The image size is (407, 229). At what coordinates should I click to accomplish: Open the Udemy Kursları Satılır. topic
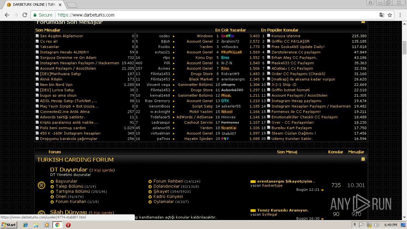292,139
